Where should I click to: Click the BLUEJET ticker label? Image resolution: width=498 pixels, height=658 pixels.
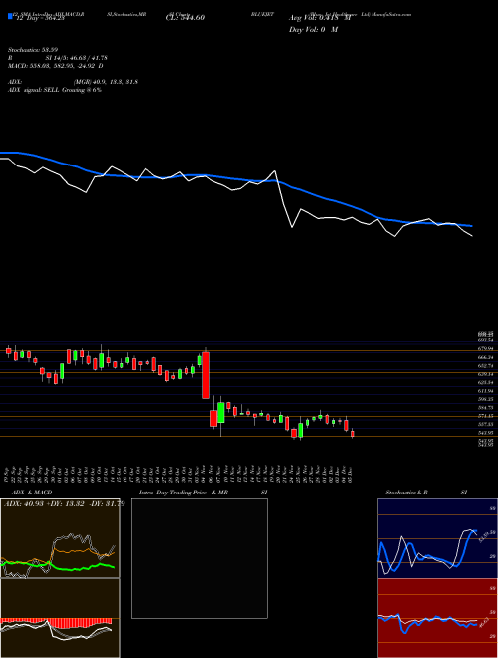pos(262,14)
